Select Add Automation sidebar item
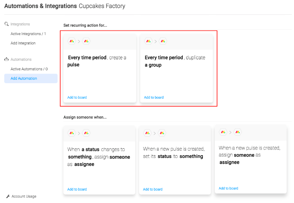Viewport: 294px width, 203px height. (x=24, y=79)
